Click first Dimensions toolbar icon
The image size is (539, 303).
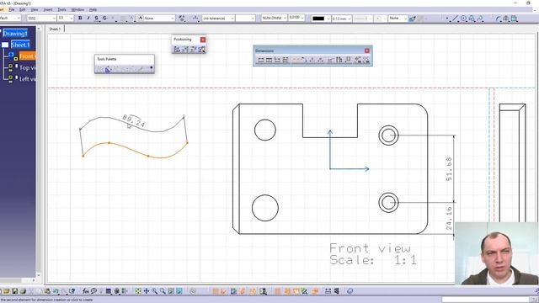click(x=261, y=60)
